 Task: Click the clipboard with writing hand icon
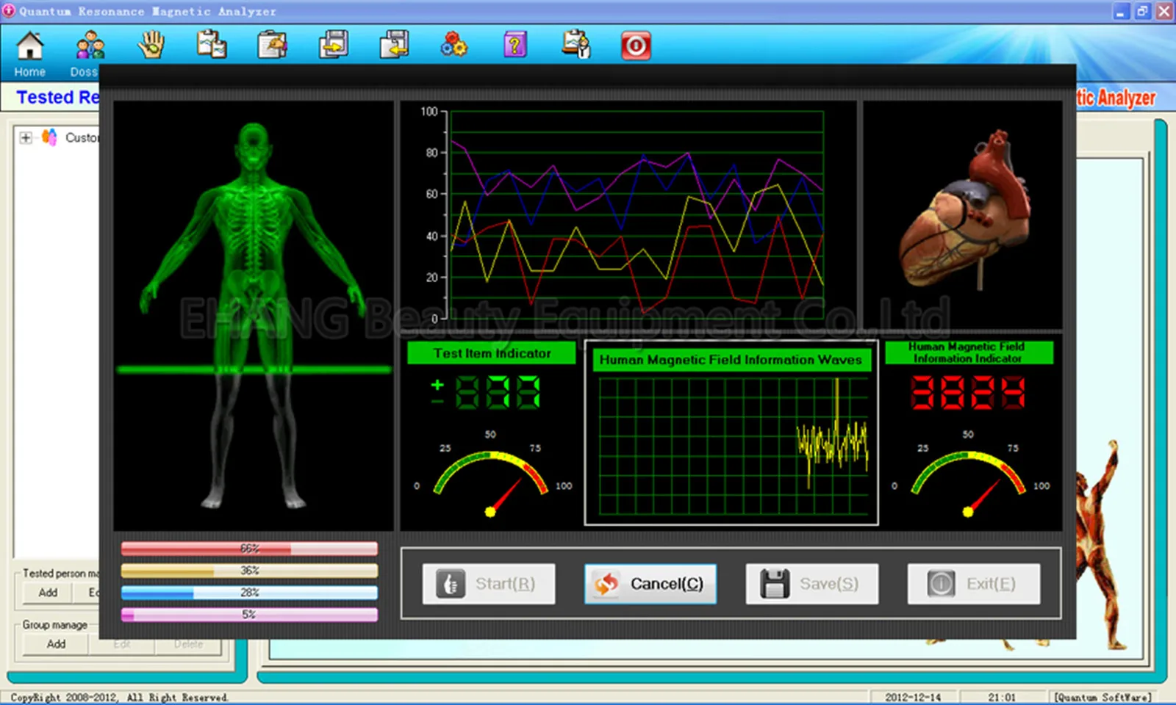272,46
